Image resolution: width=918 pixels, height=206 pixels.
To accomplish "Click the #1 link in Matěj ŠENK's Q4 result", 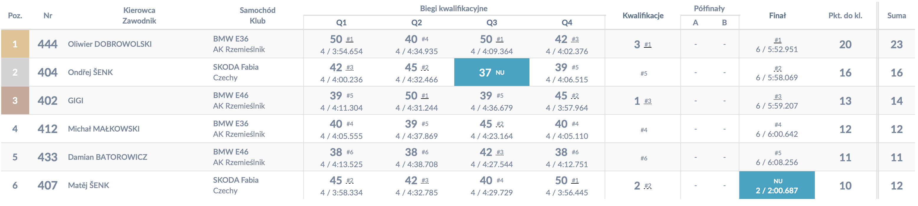I will click(575, 180).
